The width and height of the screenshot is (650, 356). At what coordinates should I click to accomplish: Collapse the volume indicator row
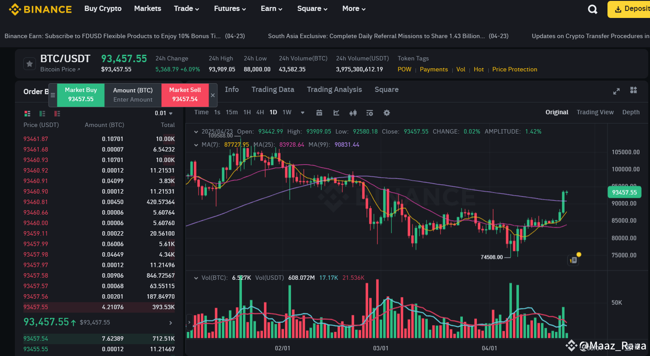point(196,278)
